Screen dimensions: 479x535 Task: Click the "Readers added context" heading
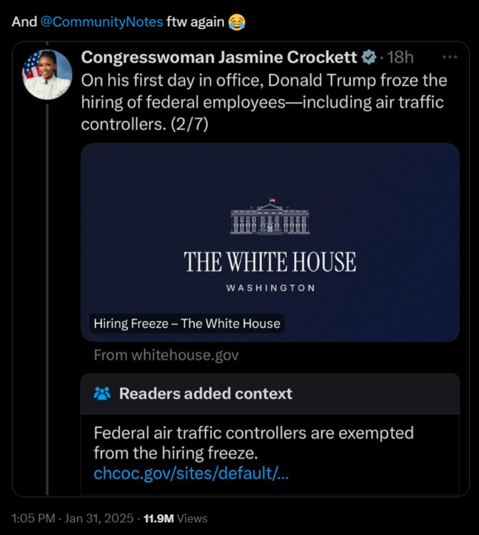206,393
